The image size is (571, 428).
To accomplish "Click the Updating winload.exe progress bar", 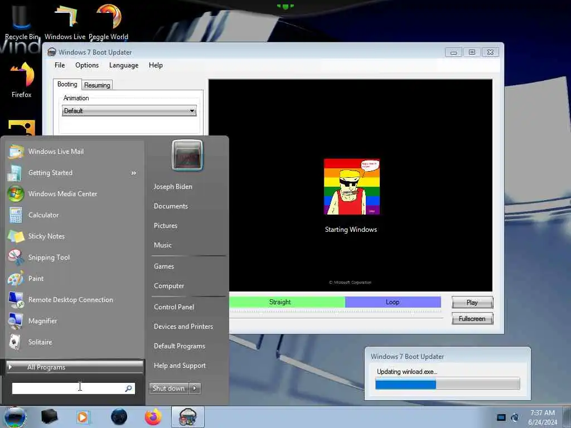I will point(448,383).
